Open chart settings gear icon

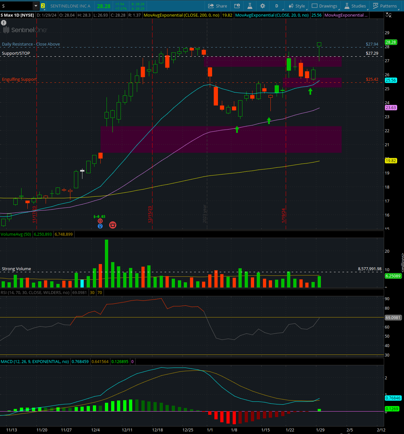pos(262,6)
